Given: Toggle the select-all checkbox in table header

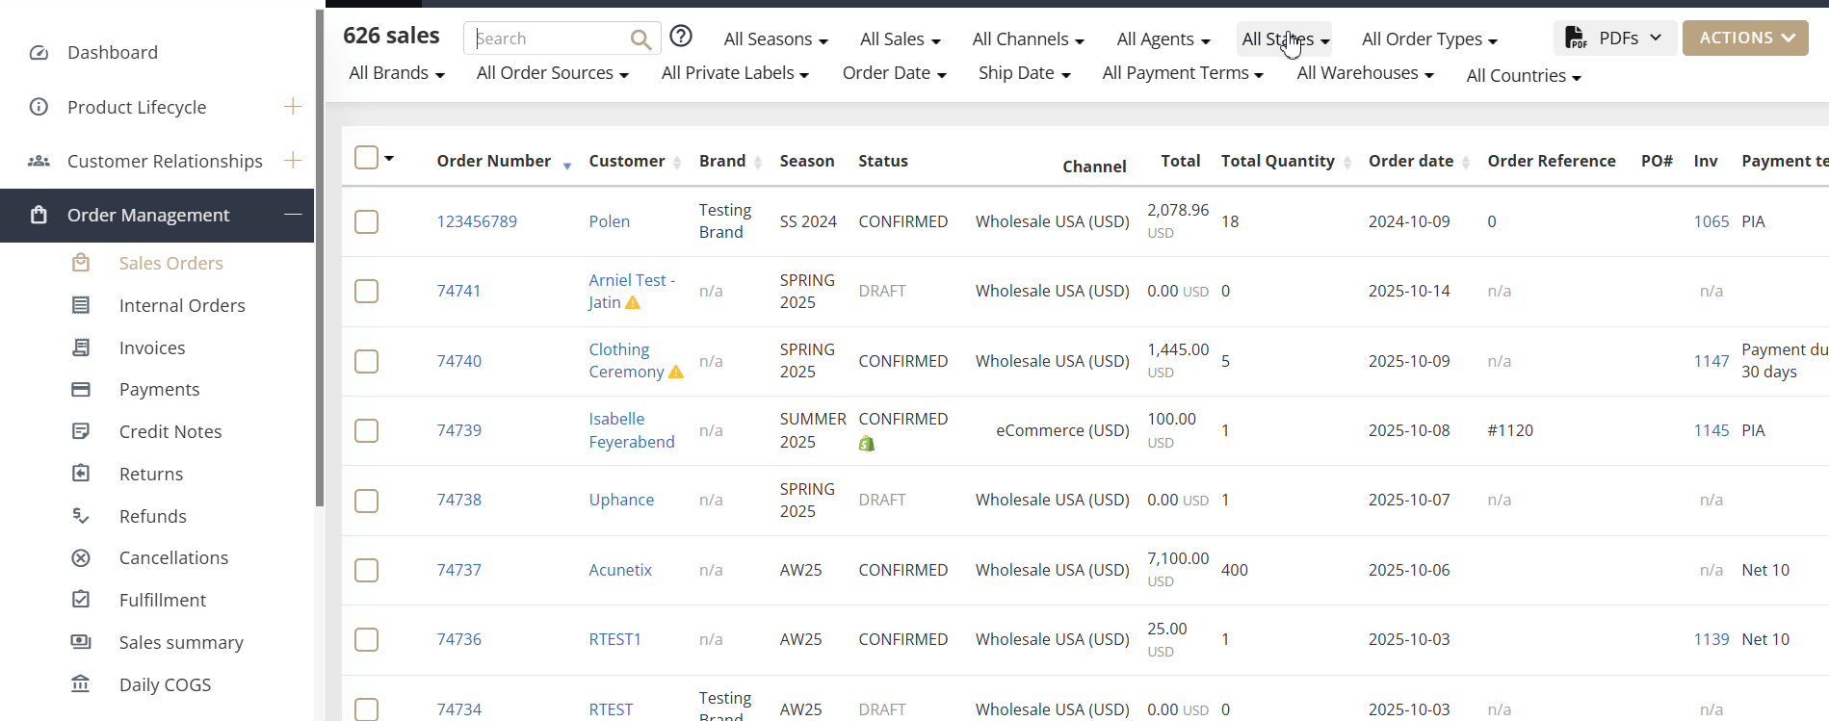Looking at the screenshot, I should (x=366, y=157).
